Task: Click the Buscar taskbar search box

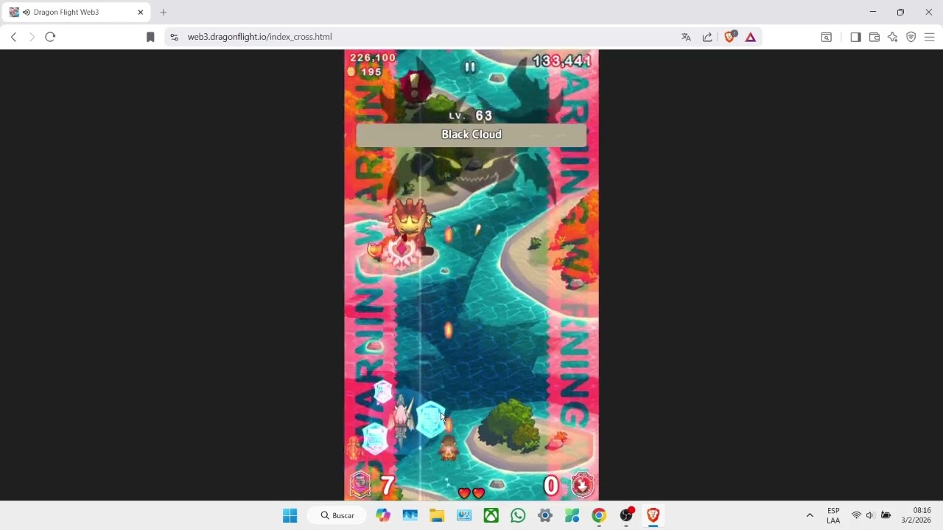Action: tap(338, 515)
